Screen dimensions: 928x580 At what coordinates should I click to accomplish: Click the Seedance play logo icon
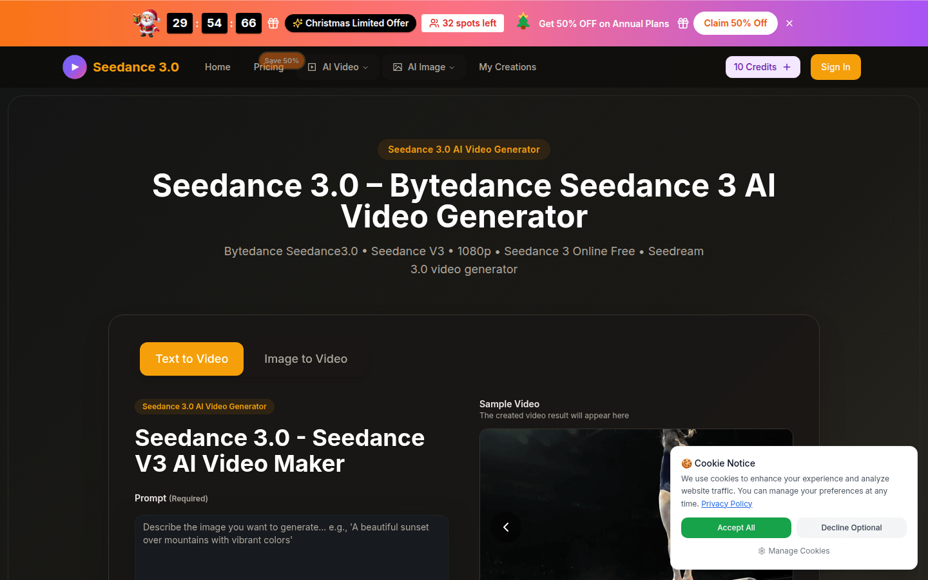point(75,67)
